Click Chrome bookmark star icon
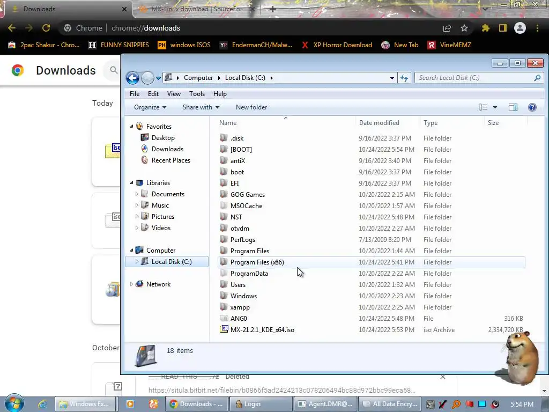This screenshot has width=549, height=412. point(464,28)
